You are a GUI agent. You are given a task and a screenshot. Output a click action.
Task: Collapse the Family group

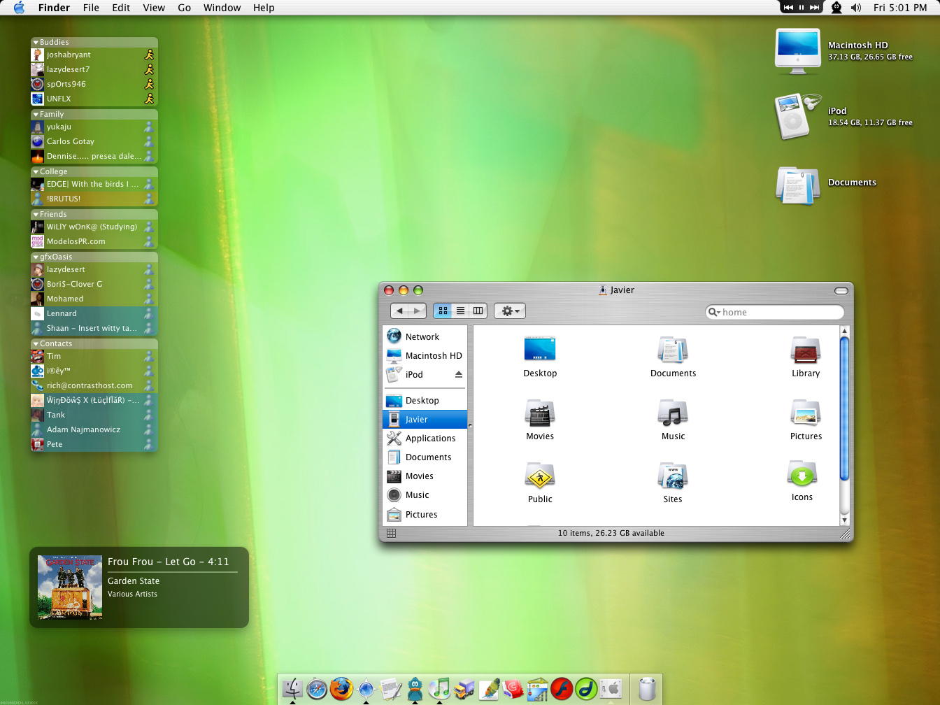36,115
